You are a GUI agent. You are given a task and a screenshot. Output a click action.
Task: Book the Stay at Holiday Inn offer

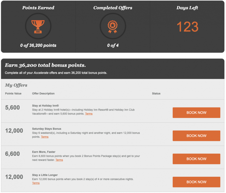(x=196, y=112)
